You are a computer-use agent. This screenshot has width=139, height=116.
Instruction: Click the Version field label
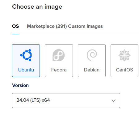20,85
